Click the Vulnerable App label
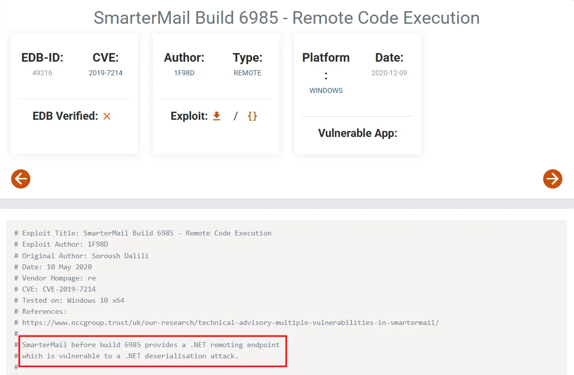574x375 pixels. 358,133
